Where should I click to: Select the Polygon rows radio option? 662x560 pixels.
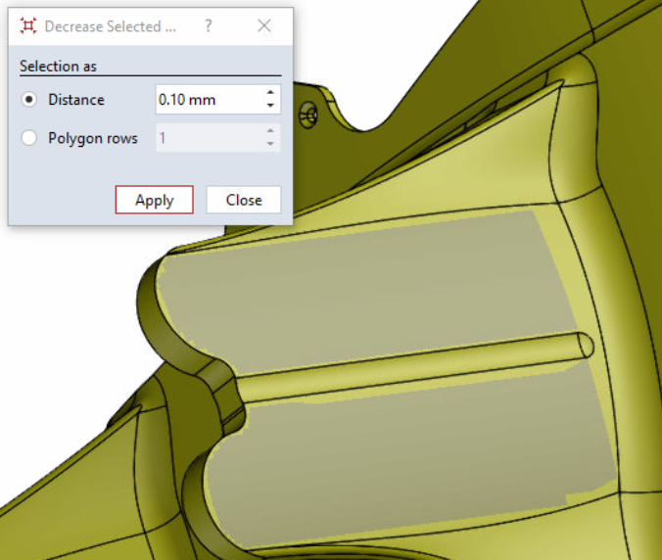29,138
